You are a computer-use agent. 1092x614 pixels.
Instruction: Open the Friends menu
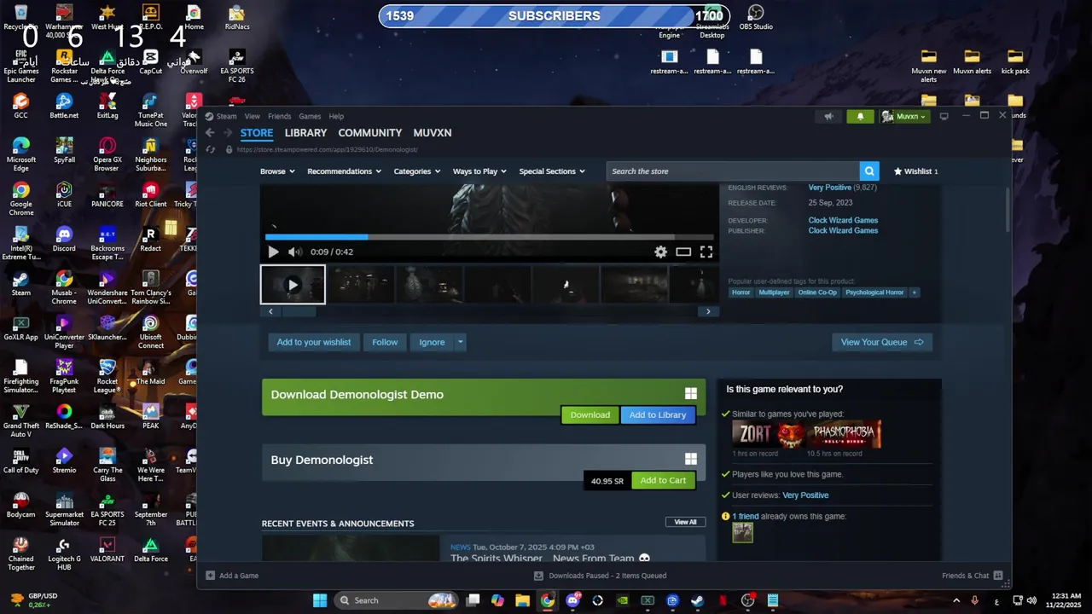[x=279, y=116]
